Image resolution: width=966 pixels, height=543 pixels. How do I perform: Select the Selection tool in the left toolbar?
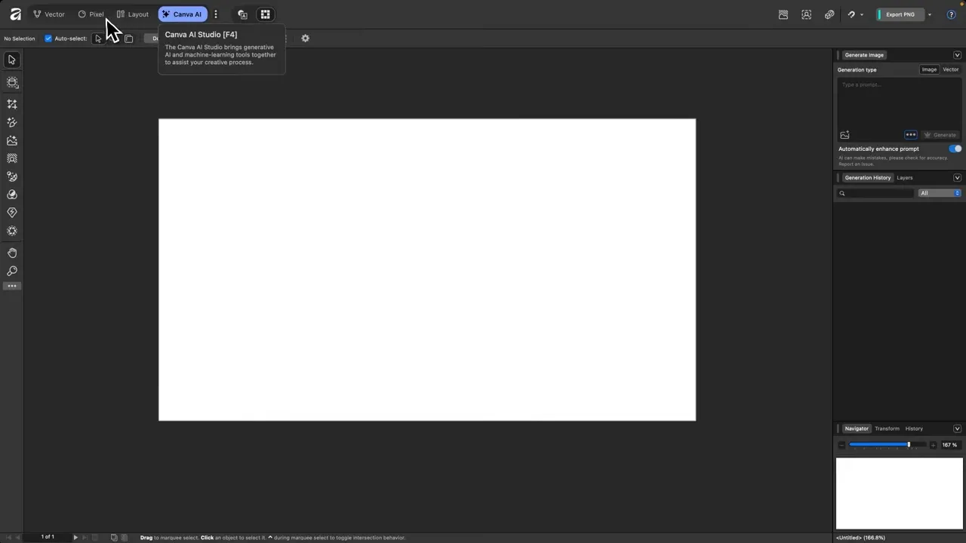point(11,60)
